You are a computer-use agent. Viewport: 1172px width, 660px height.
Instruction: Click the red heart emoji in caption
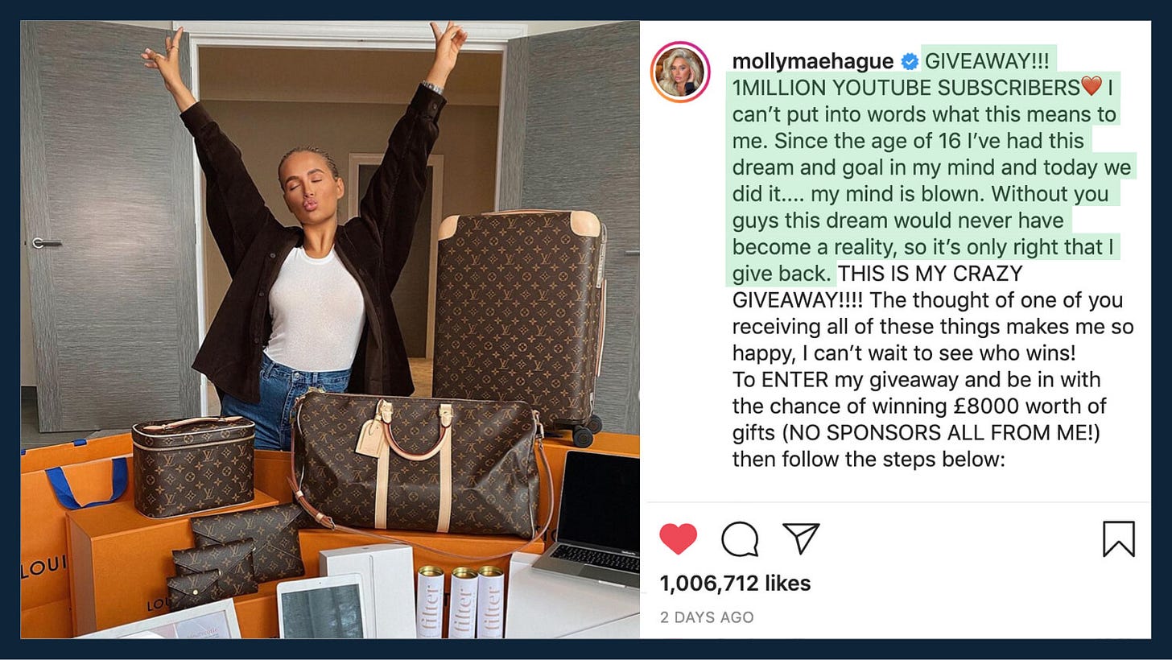(1092, 87)
